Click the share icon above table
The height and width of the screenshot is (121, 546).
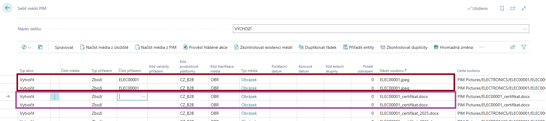tap(513, 47)
